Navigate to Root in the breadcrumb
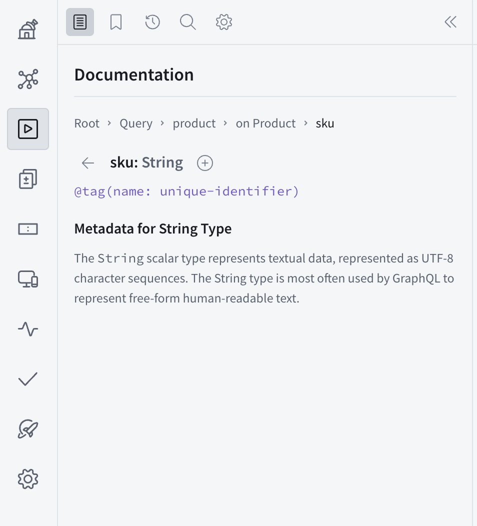Image resolution: width=477 pixels, height=526 pixels. (86, 123)
